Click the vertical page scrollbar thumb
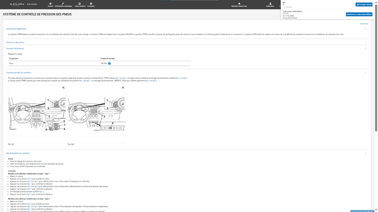This screenshot has width=378, height=212. [x=376, y=67]
